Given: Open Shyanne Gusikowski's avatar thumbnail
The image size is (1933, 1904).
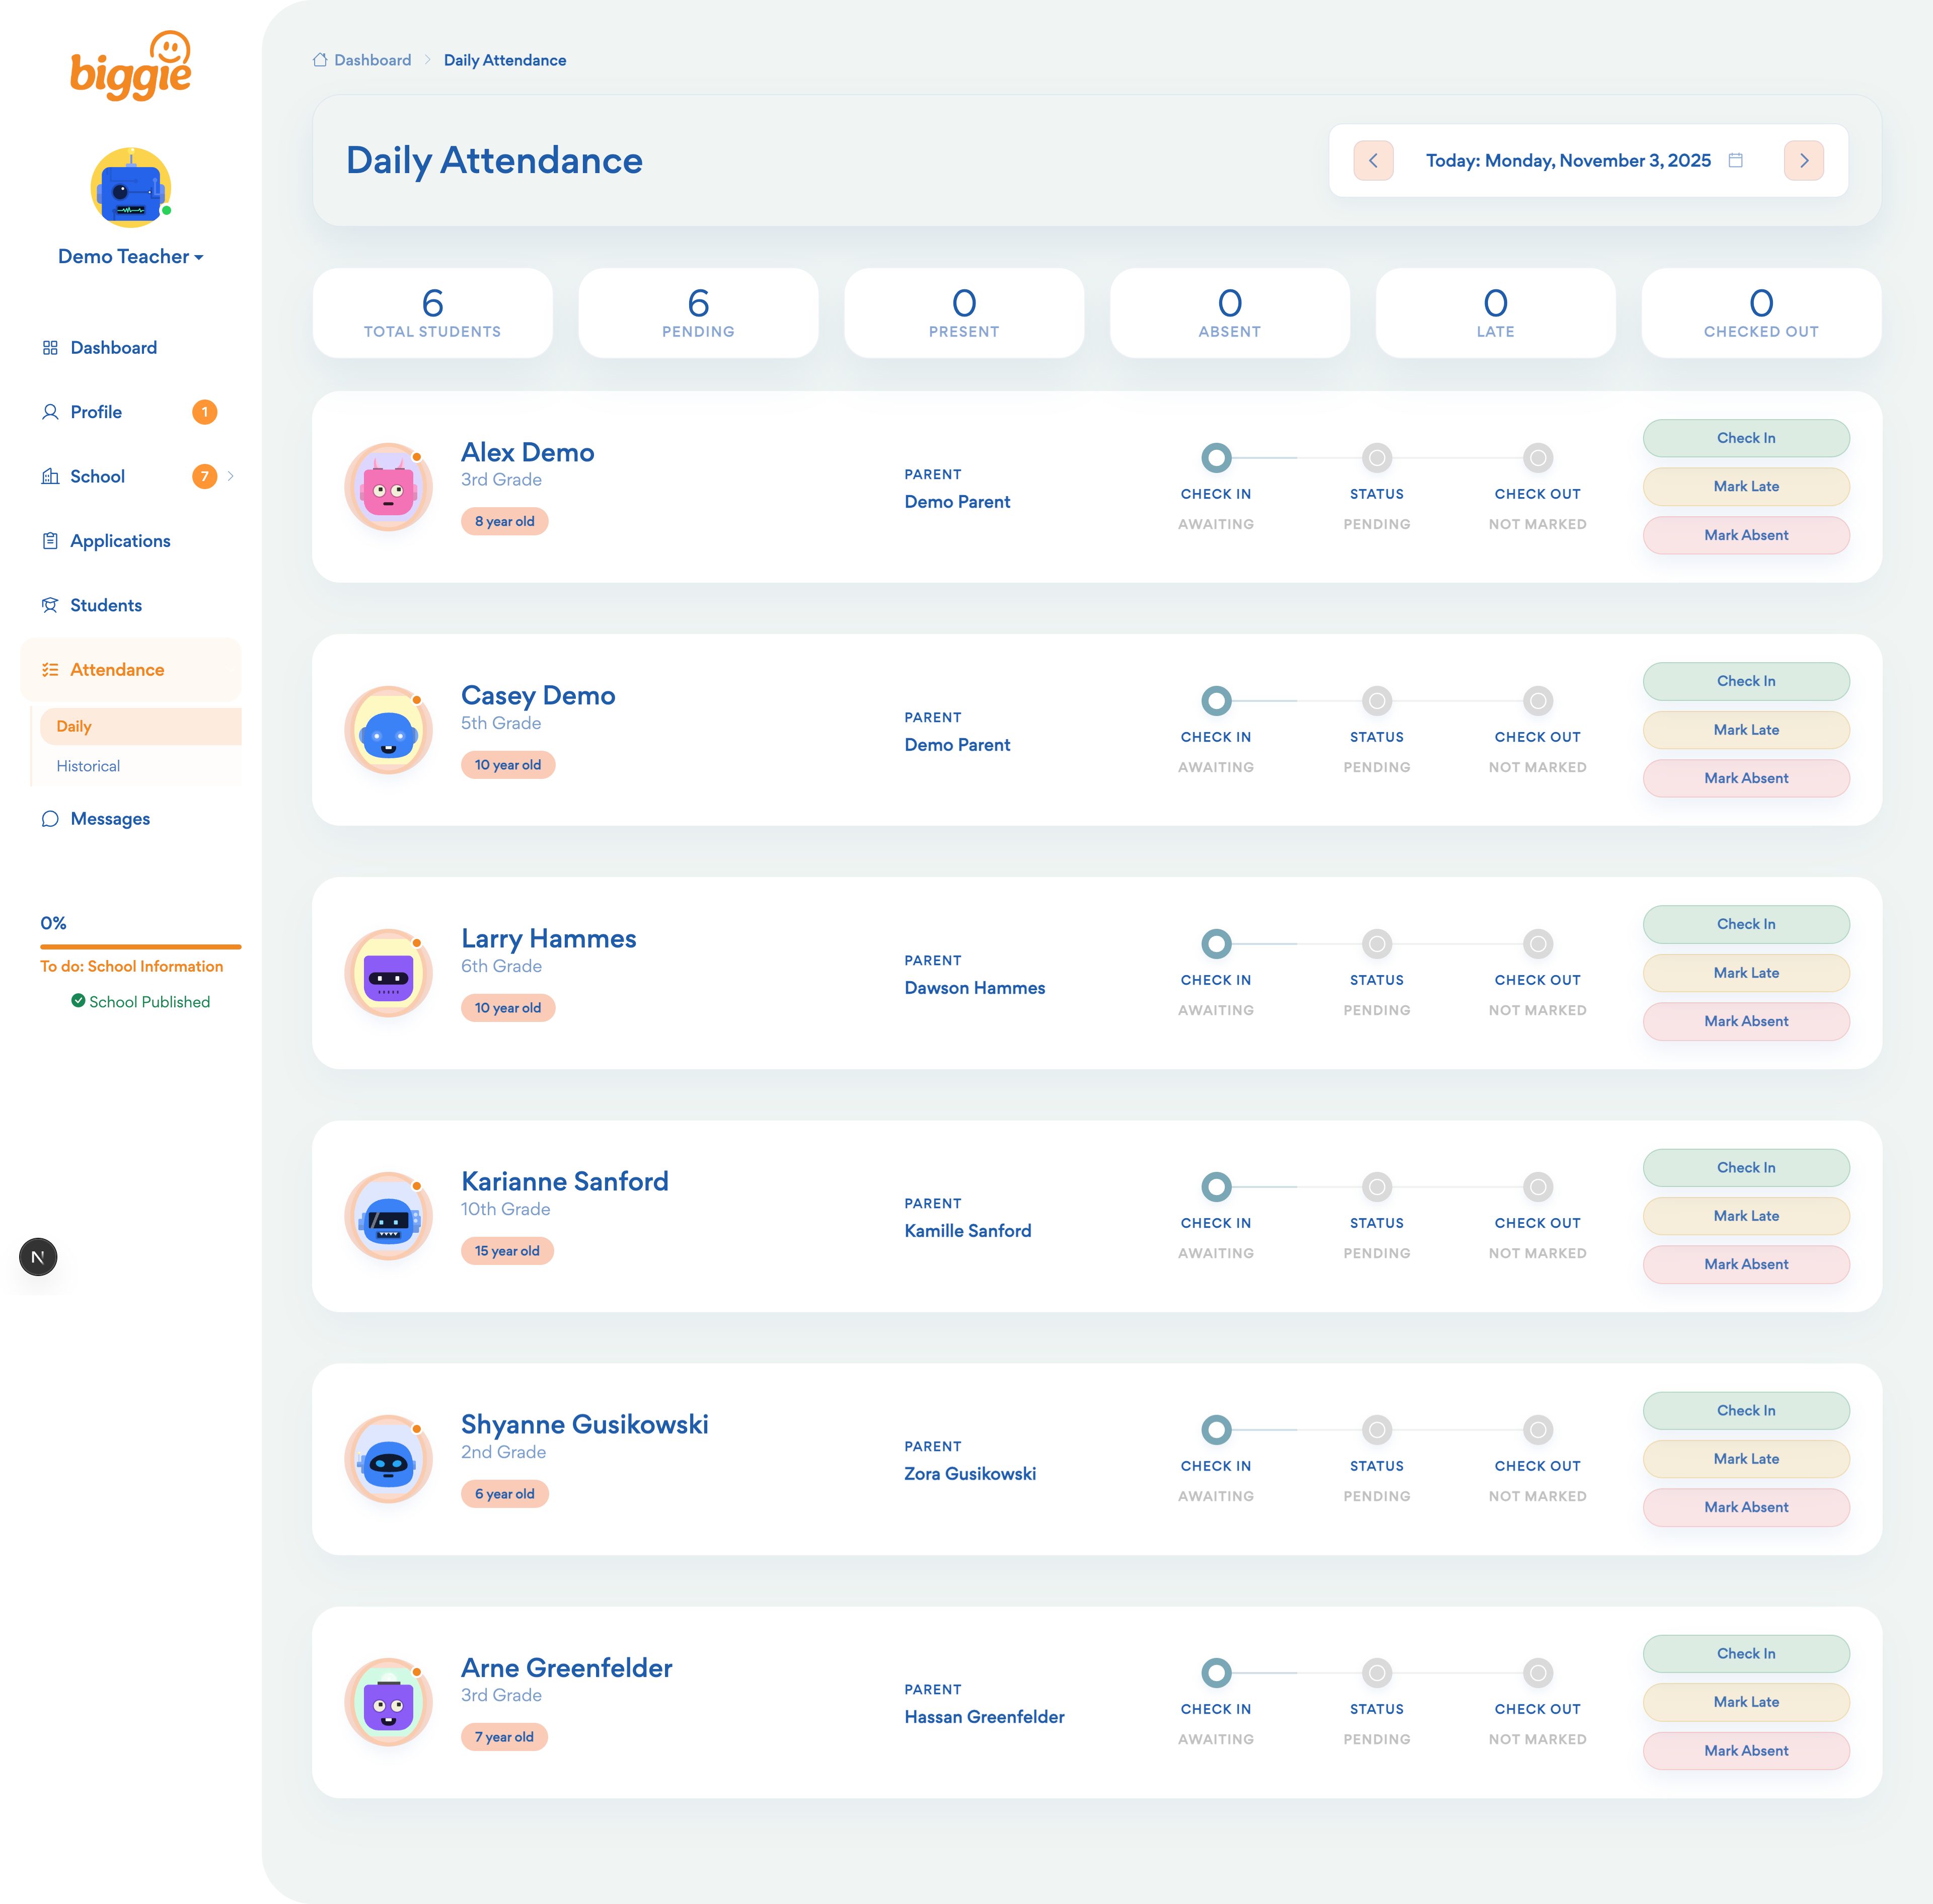Looking at the screenshot, I should (x=388, y=1459).
